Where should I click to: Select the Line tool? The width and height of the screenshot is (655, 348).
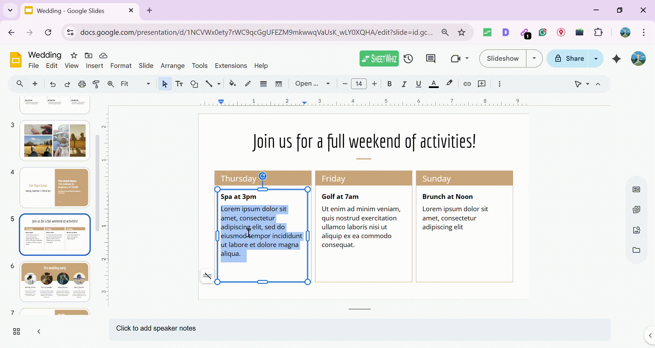click(x=209, y=84)
